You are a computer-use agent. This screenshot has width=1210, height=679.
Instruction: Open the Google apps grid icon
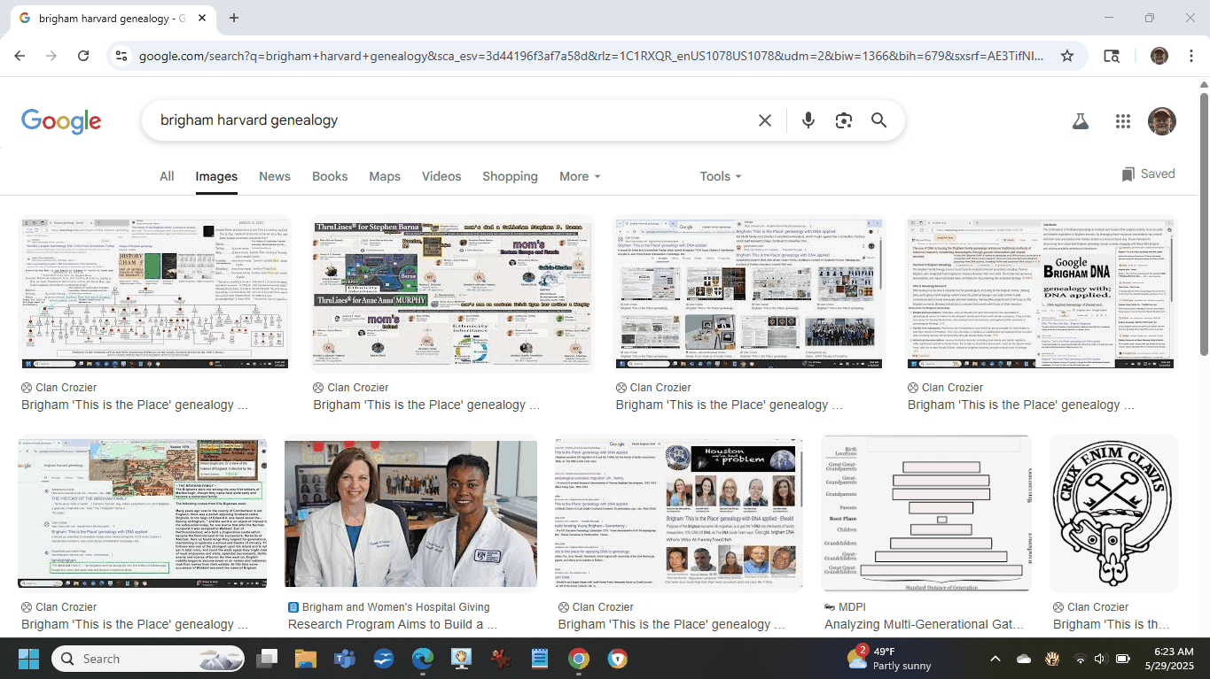pos(1123,121)
